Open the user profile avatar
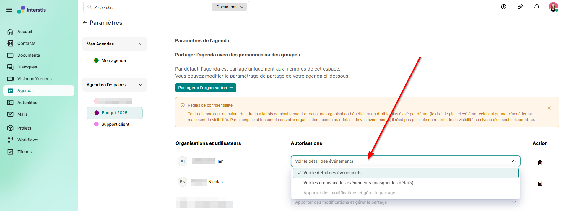This screenshot has height=211, width=564. click(x=553, y=7)
